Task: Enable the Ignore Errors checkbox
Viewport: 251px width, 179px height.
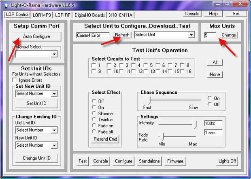Action: coord(15,80)
